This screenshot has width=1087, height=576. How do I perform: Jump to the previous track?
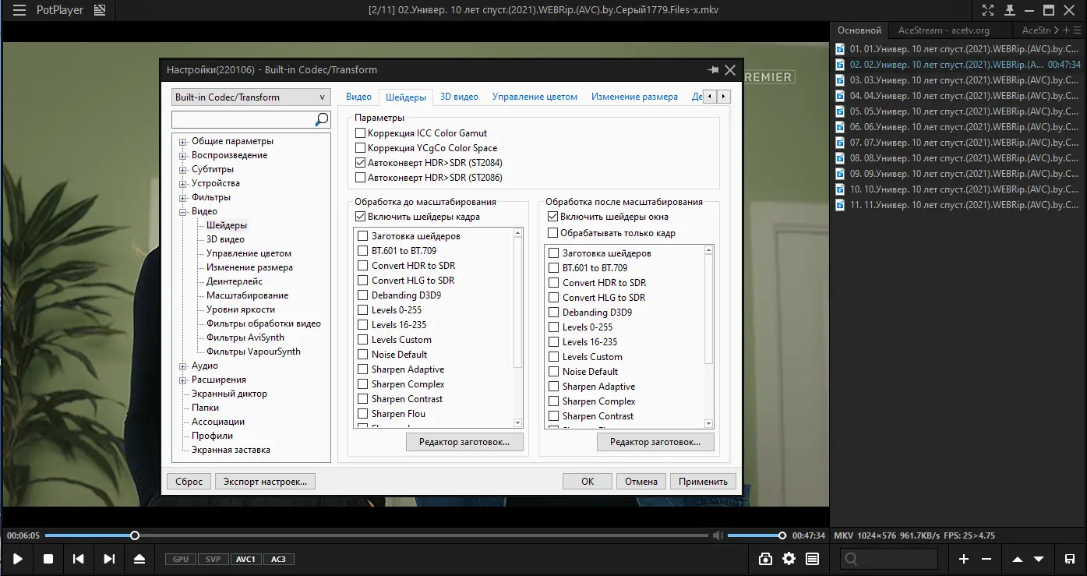click(79, 559)
